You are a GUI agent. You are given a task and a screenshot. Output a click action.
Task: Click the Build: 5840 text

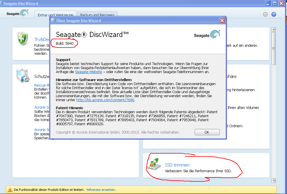[65, 43]
